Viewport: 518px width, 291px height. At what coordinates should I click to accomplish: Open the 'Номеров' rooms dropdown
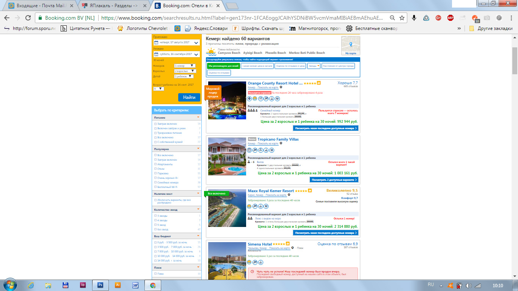(185, 66)
